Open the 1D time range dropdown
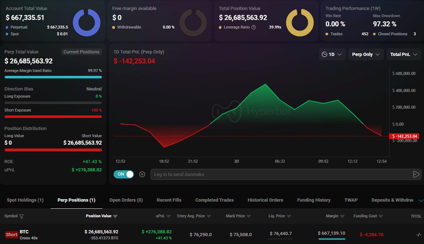 click(331, 54)
